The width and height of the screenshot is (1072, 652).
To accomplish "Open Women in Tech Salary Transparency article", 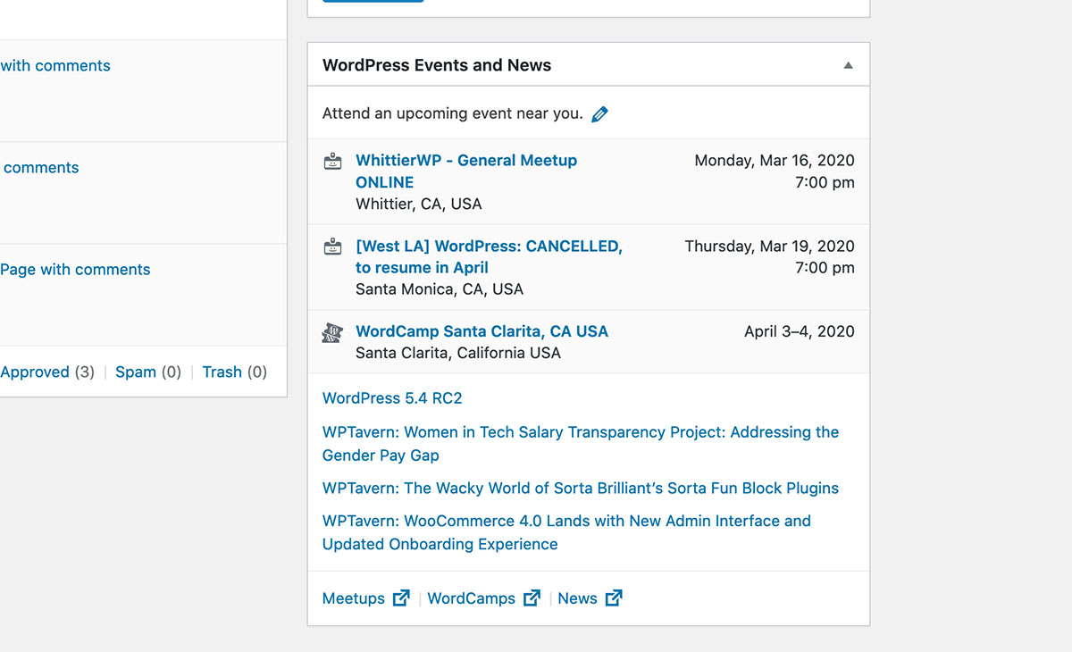I will (581, 444).
